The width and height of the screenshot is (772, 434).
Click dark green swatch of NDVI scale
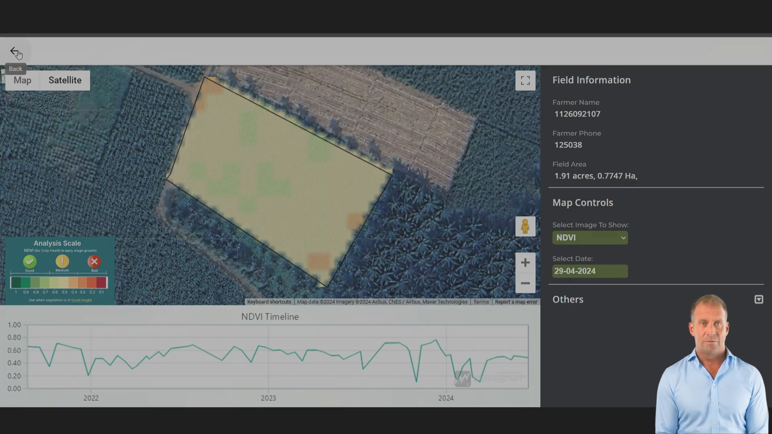click(16, 283)
